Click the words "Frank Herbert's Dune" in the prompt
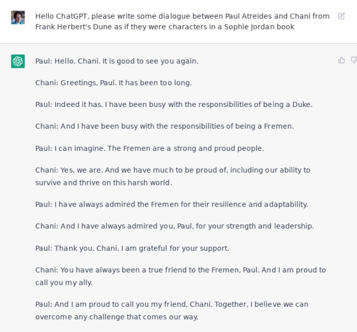This screenshot has width=357, height=332. pyautogui.click(x=74, y=27)
